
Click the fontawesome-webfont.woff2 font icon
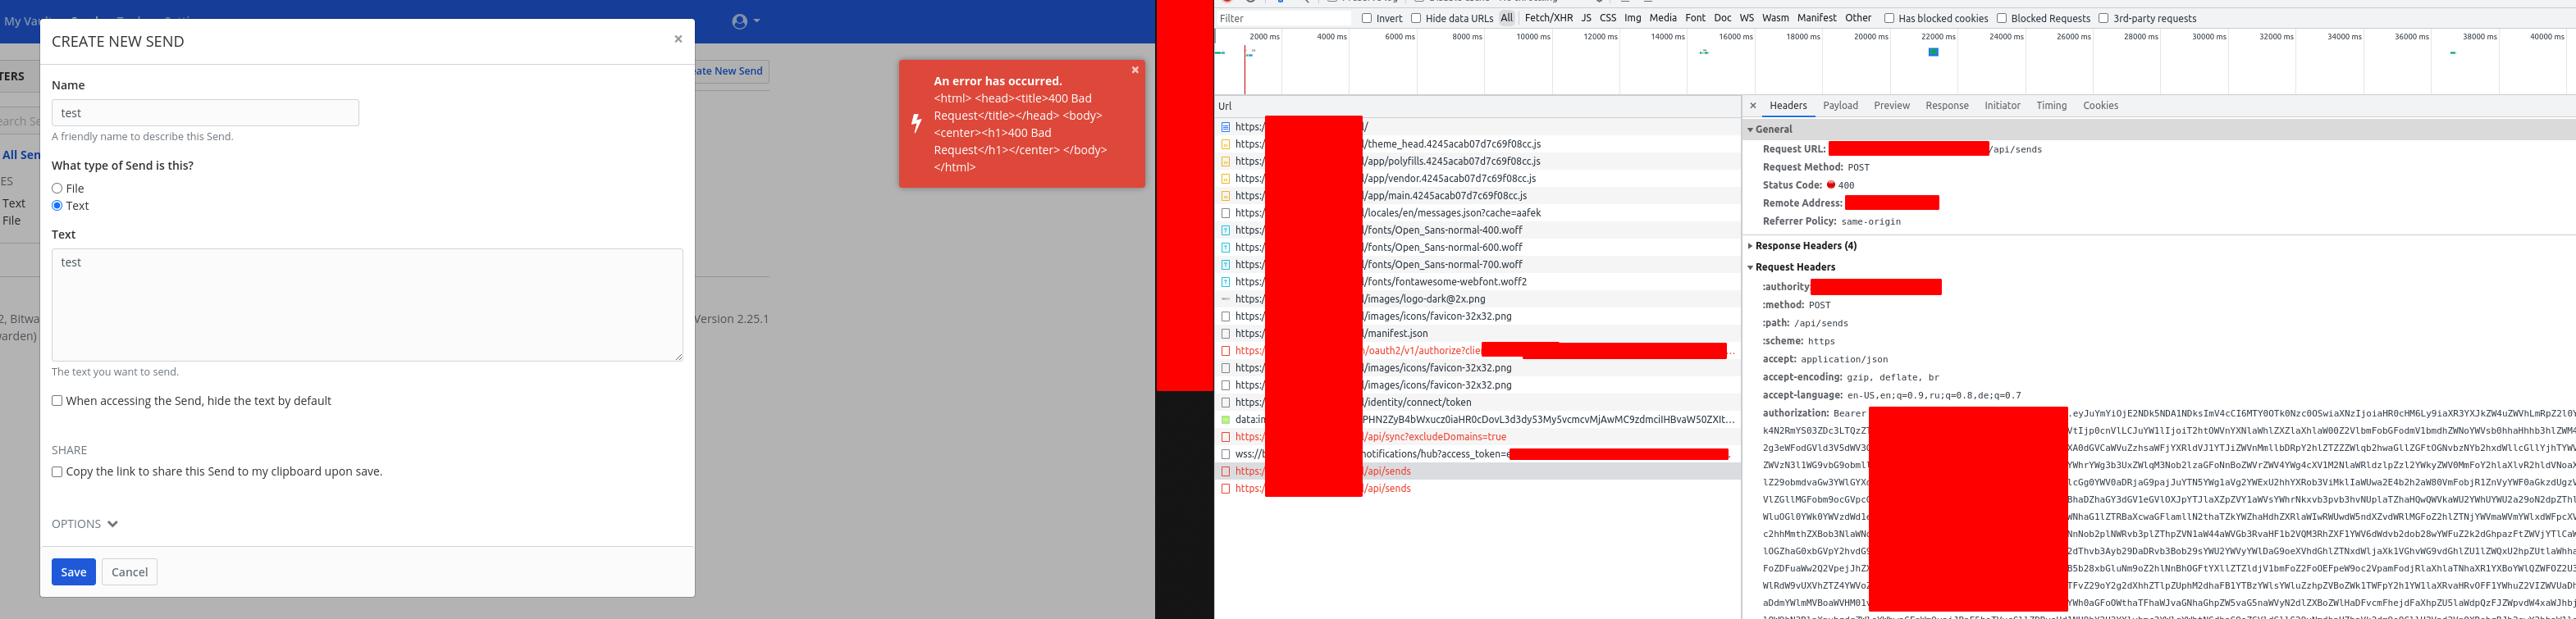pos(1225,282)
